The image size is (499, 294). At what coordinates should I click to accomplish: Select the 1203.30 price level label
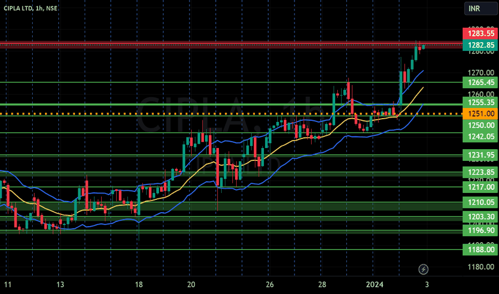pos(480,217)
